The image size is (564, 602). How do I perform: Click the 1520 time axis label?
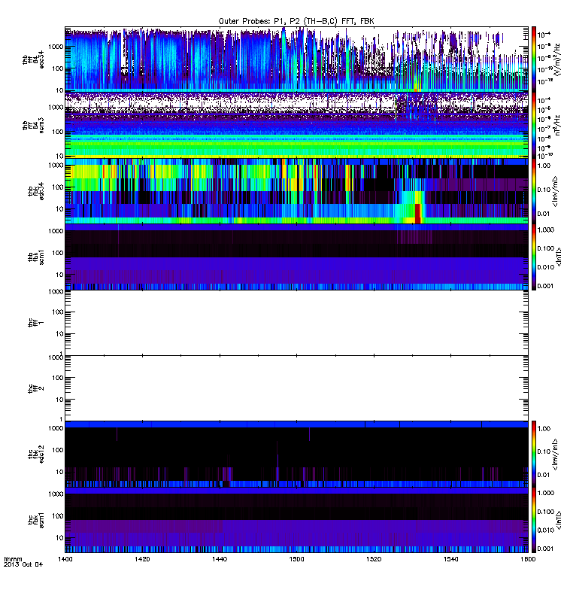coord(374,559)
